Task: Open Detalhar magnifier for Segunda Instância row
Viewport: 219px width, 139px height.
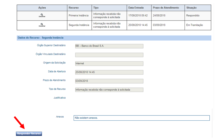Action: (42, 25)
